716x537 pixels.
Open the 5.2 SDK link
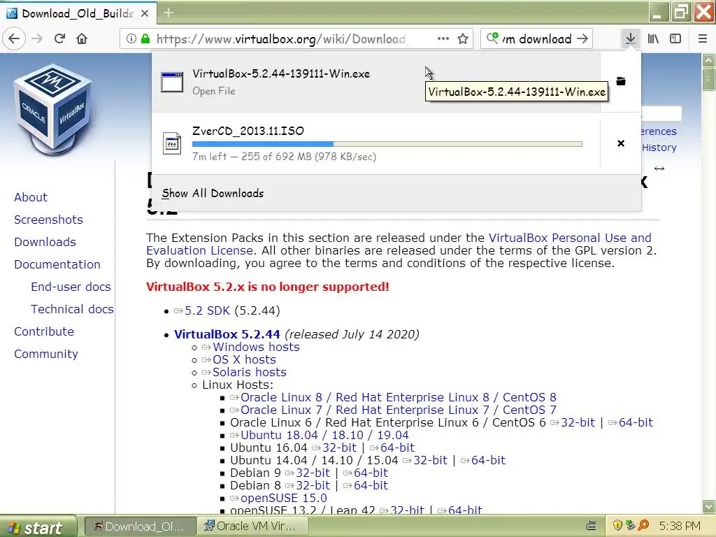tap(207, 311)
